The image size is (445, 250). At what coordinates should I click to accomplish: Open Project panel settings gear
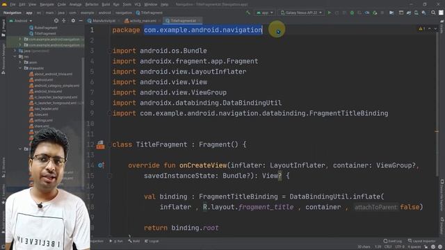click(x=73, y=21)
